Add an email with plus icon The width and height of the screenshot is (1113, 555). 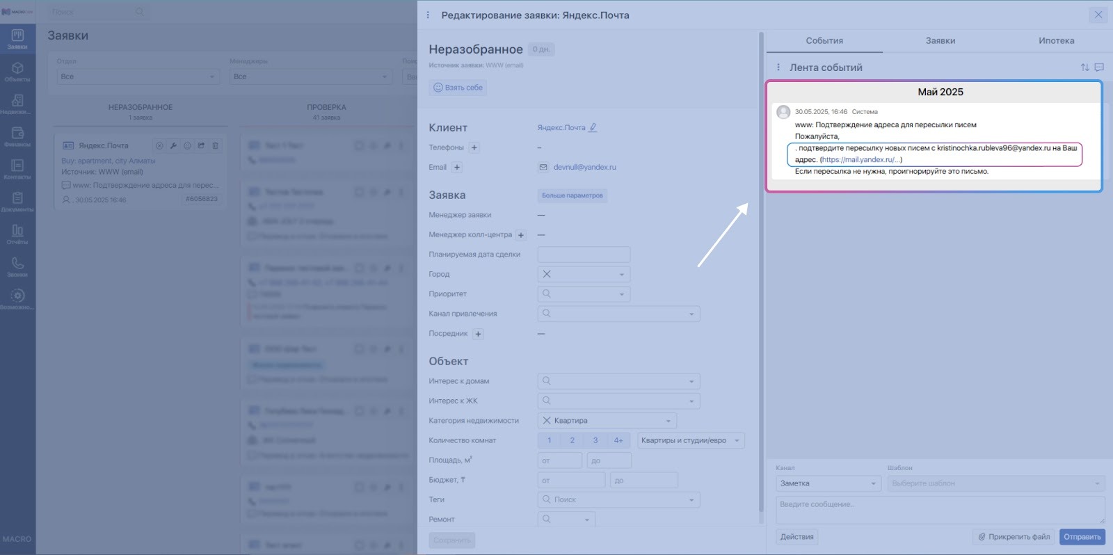[457, 167]
